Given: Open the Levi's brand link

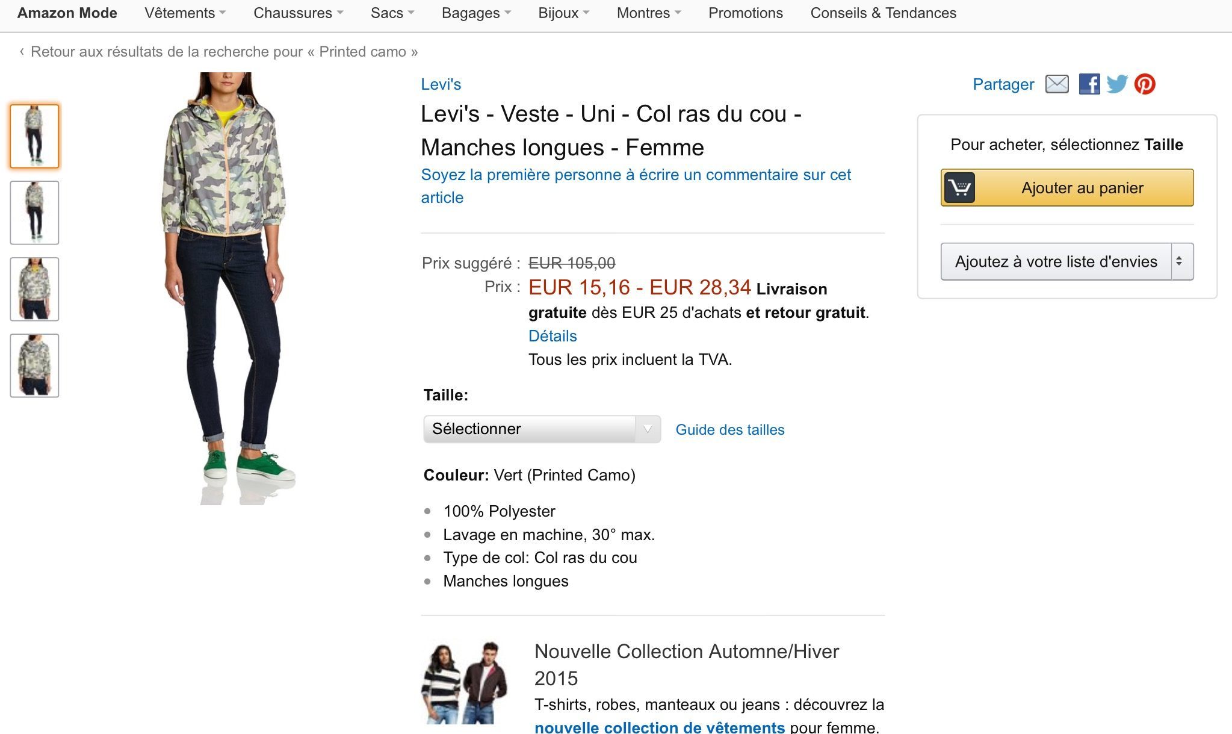Looking at the screenshot, I should tap(441, 84).
